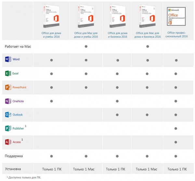Click the Поддержка row label
The height and width of the screenshot is (181, 195).
click(14, 156)
